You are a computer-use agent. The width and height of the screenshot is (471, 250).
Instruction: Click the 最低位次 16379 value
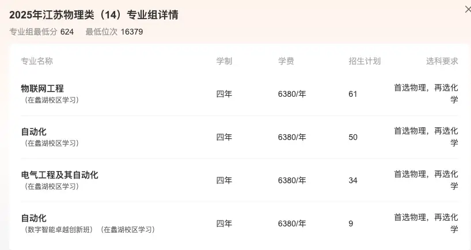click(132, 32)
